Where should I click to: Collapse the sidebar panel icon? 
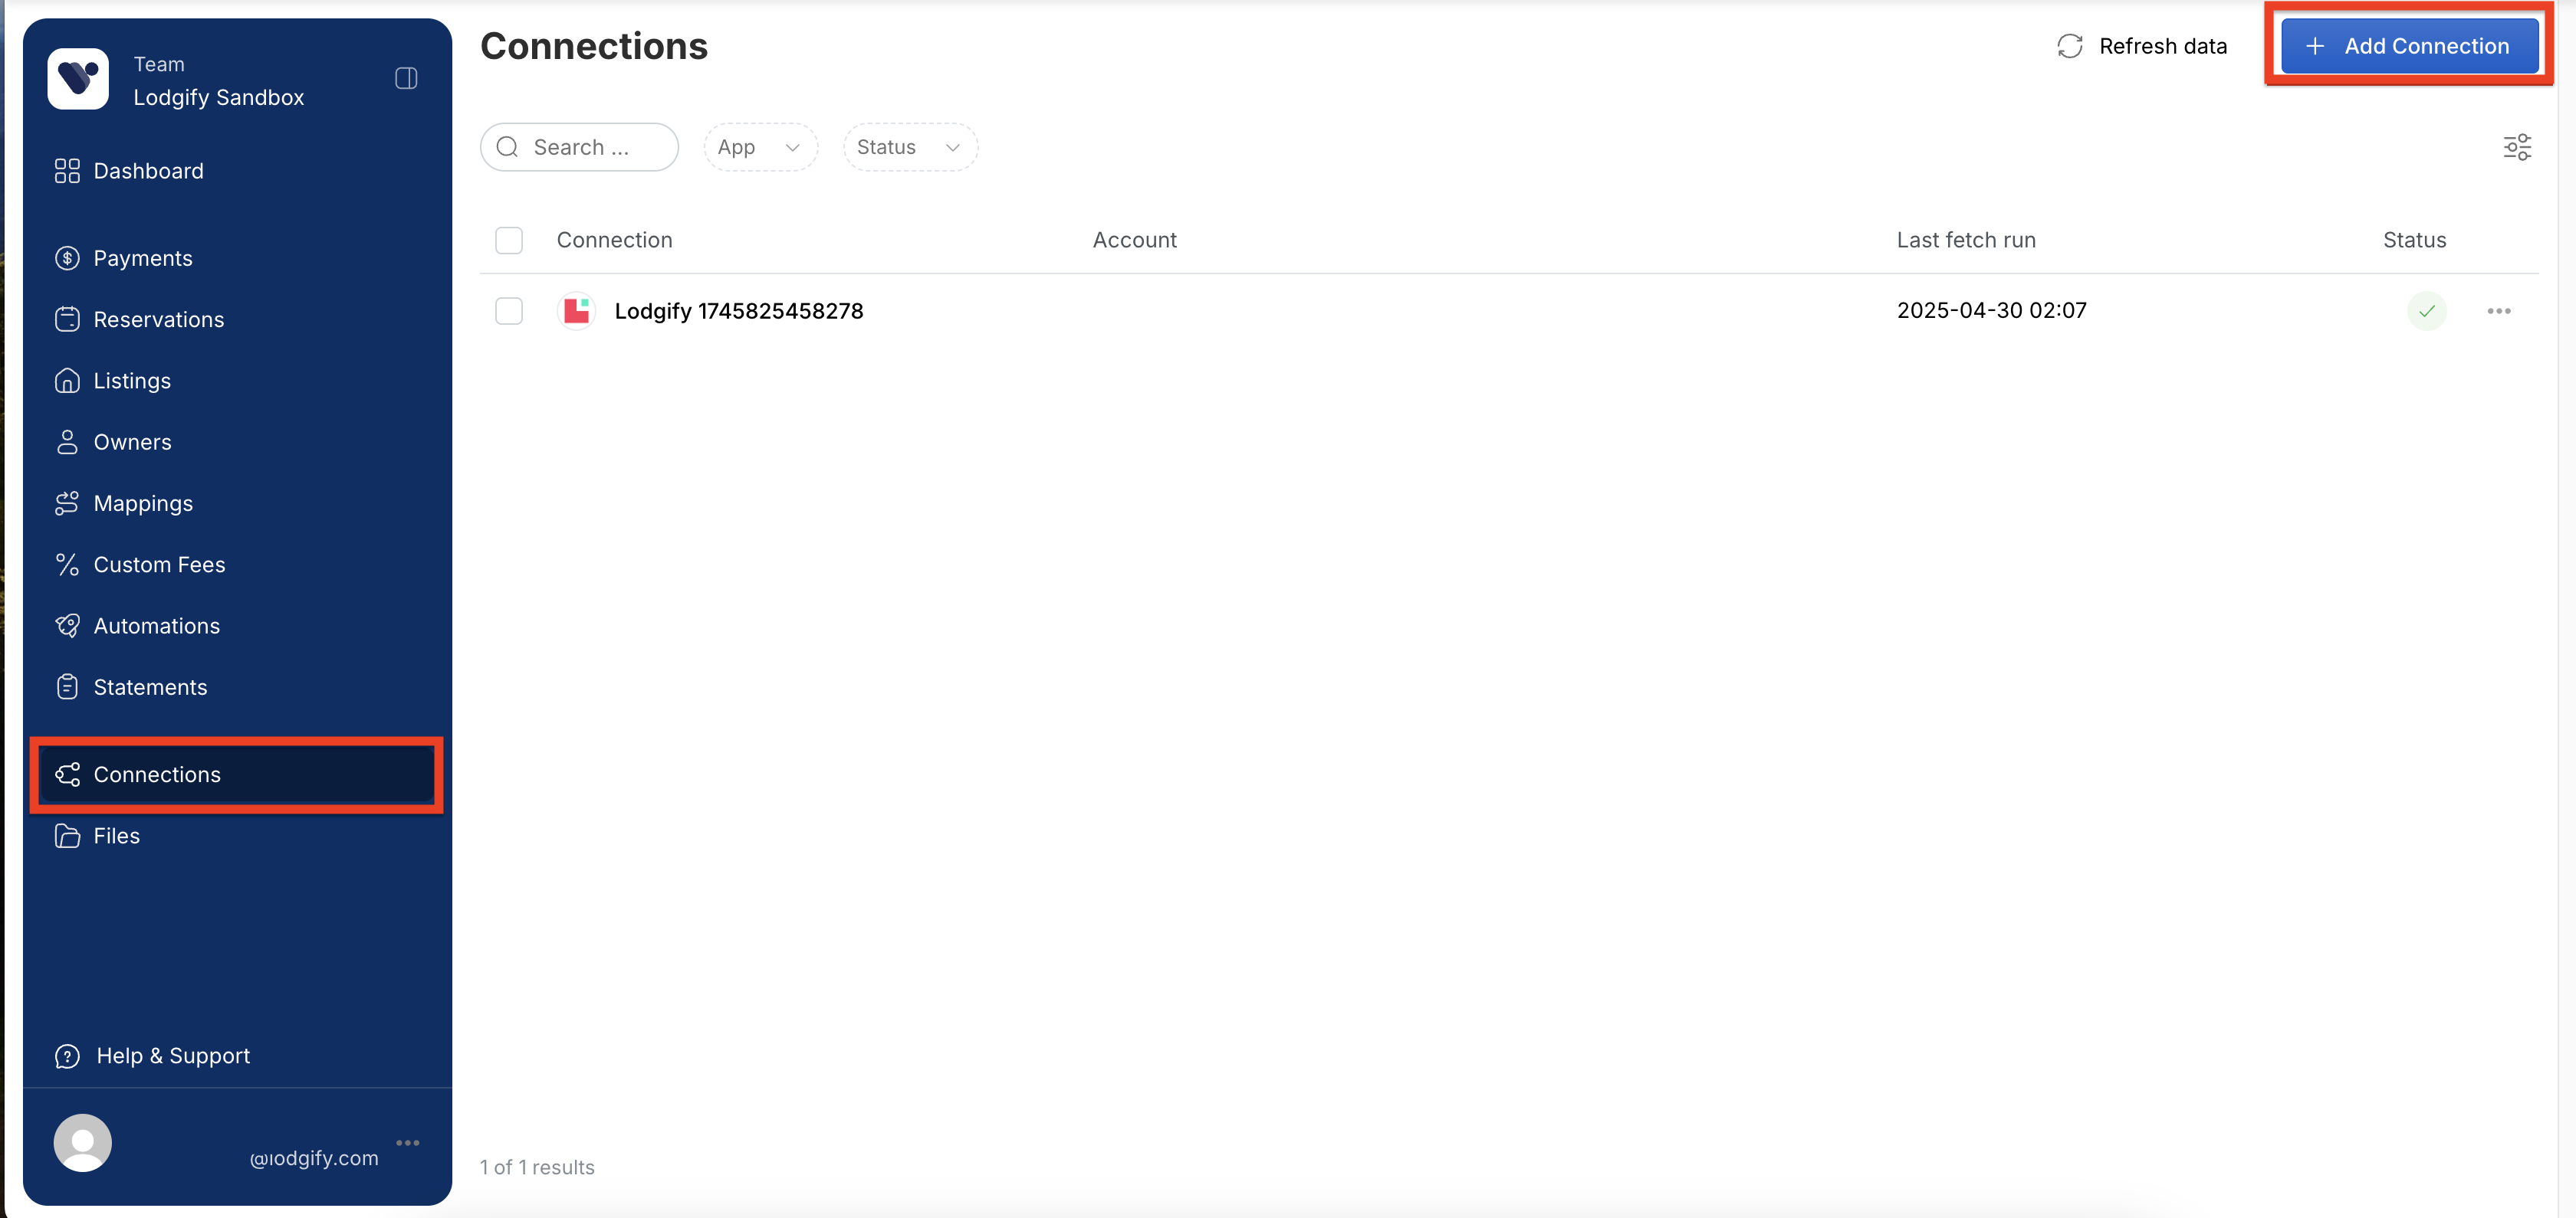(x=406, y=79)
